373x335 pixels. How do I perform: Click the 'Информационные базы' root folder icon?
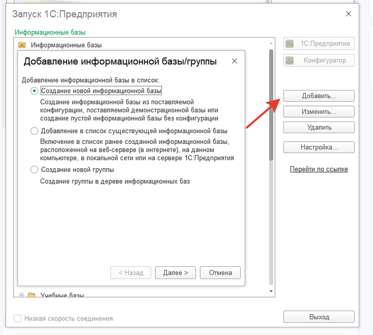click(x=22, y=45)
